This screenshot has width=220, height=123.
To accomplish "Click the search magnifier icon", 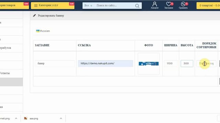I will tap(137, 6).
